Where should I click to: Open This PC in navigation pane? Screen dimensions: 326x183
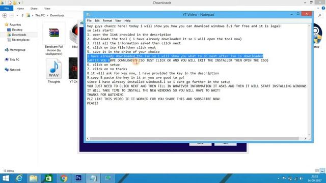click(14, 60)
